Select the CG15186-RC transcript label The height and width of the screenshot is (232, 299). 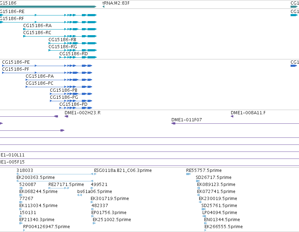37,33
